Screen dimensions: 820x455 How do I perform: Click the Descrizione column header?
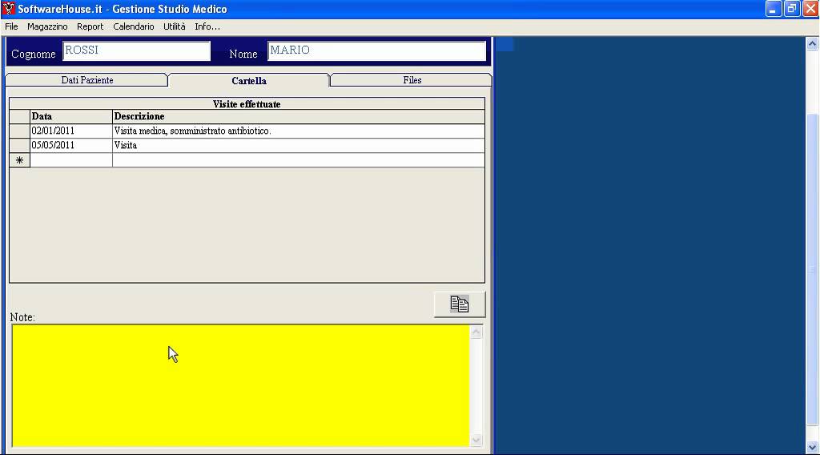click(299, 117)
